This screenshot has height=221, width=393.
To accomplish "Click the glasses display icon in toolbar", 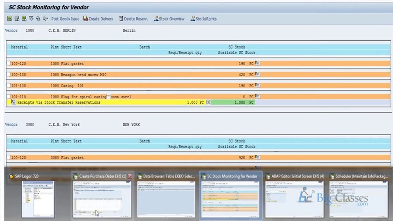I will [45, 19].
